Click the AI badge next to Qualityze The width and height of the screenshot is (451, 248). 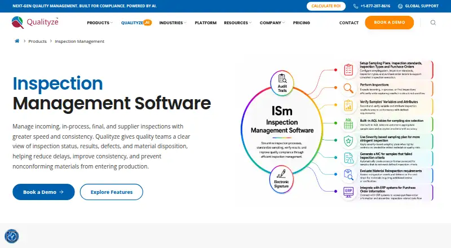(x=147, y=23)
